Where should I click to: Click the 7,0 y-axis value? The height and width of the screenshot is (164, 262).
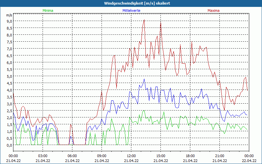9,49
